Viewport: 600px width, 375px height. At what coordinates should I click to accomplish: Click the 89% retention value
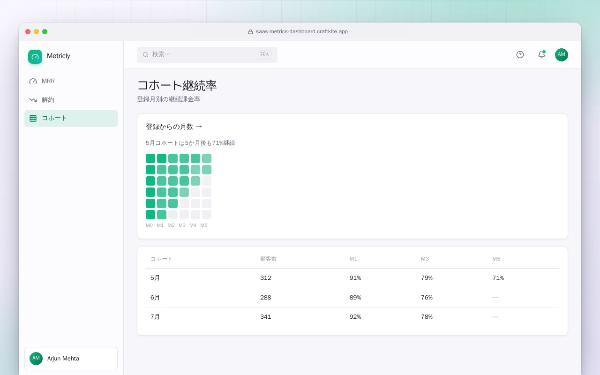coord(355,298)
